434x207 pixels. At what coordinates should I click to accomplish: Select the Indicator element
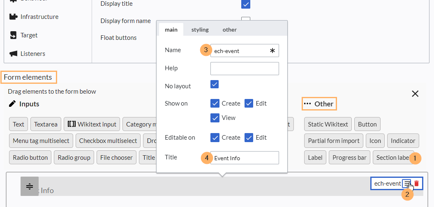[403, 141]
